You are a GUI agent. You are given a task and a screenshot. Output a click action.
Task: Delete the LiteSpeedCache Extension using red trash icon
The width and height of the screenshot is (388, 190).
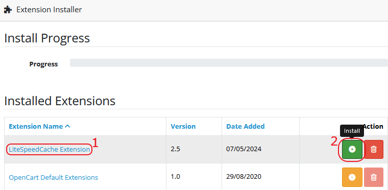click(374, 149)
